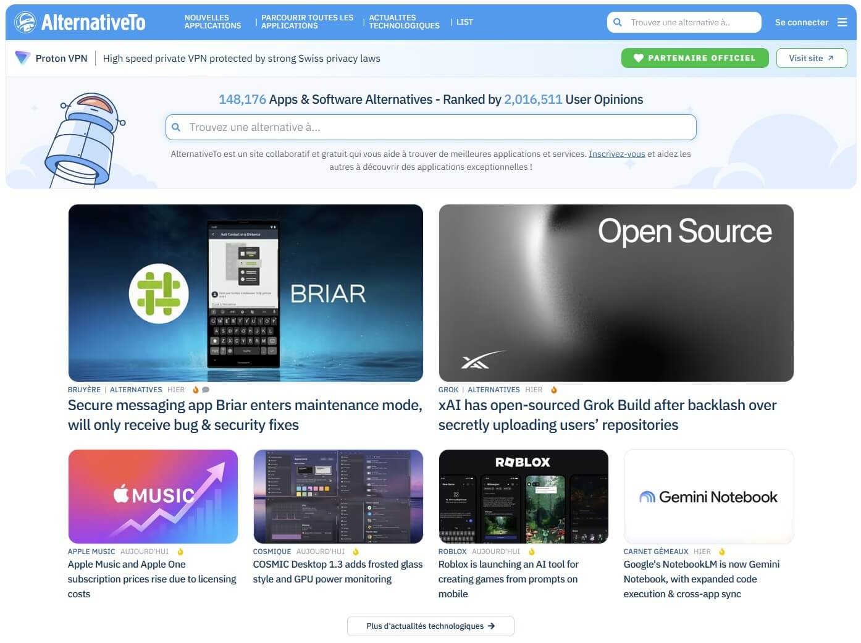Open the Apple Music thumbnail image
This screenshot has height=643, width=861.
click(x=153, y=497)
